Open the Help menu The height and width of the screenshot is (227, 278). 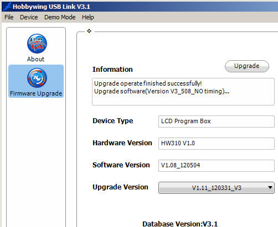coord(88,17)
